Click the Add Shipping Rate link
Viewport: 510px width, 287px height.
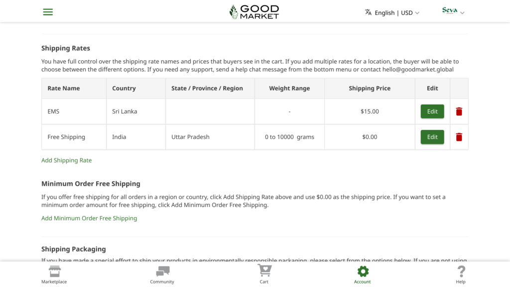coord(66,160)
